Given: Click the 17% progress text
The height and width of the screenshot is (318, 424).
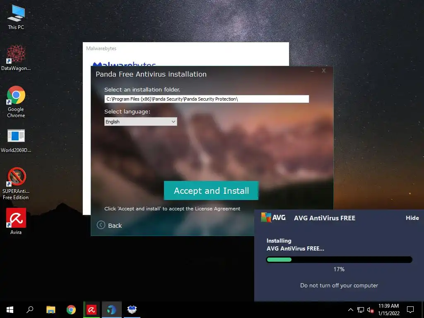Looking at the screenshot, I should click(339, 269).
